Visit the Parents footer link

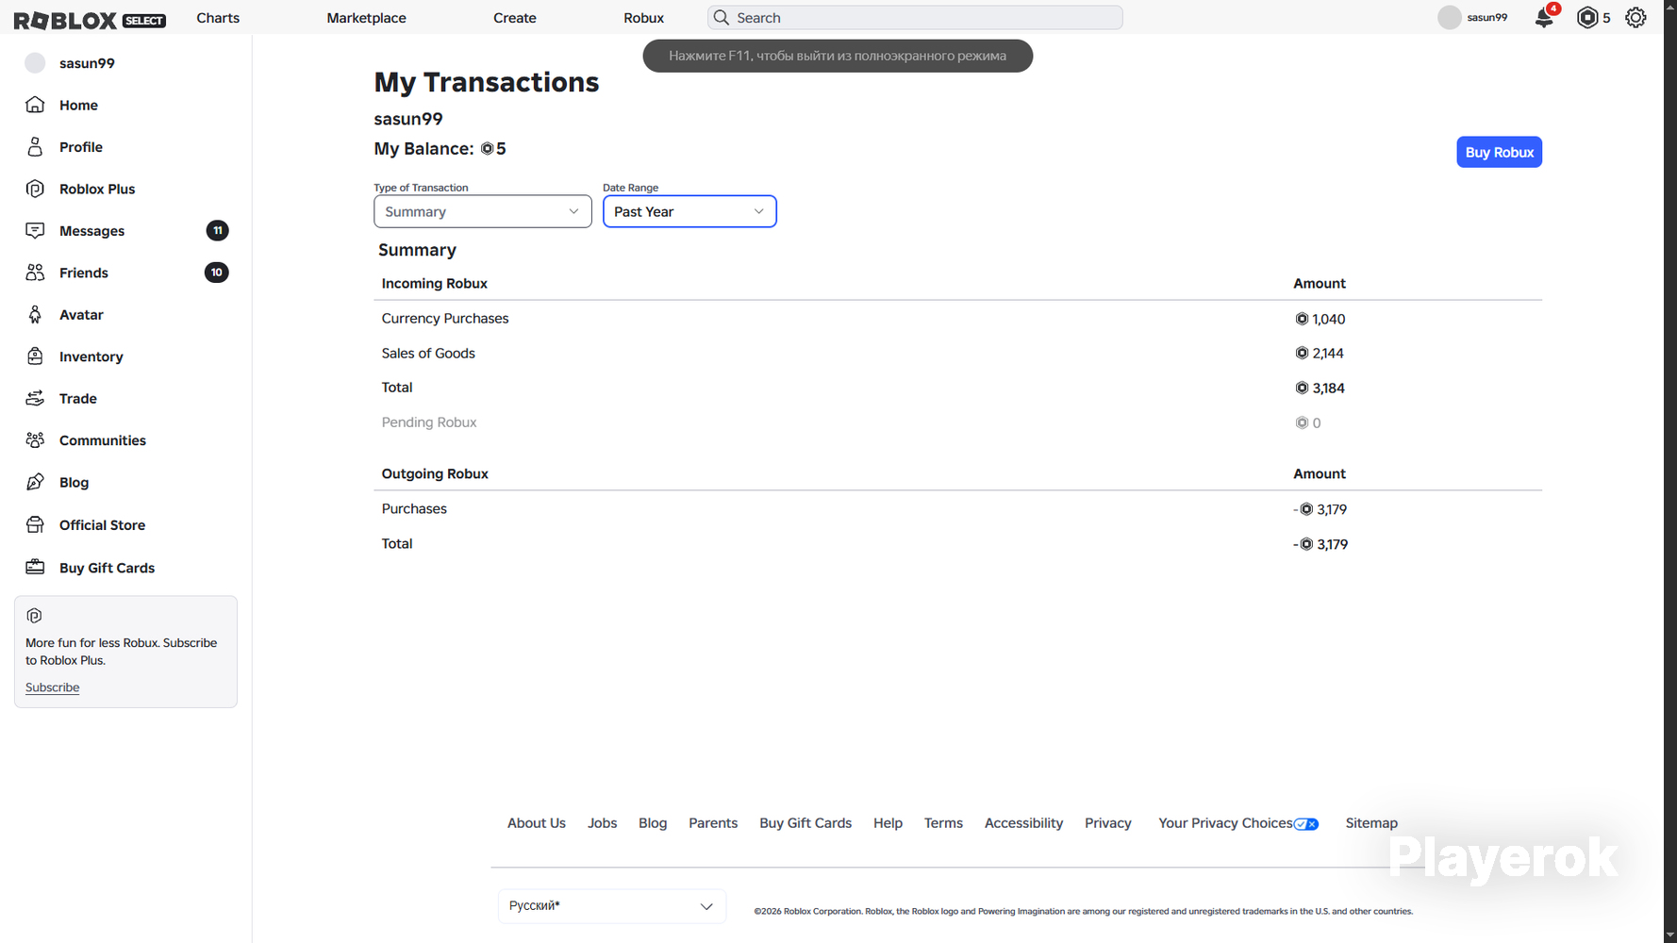pos(713,823)
